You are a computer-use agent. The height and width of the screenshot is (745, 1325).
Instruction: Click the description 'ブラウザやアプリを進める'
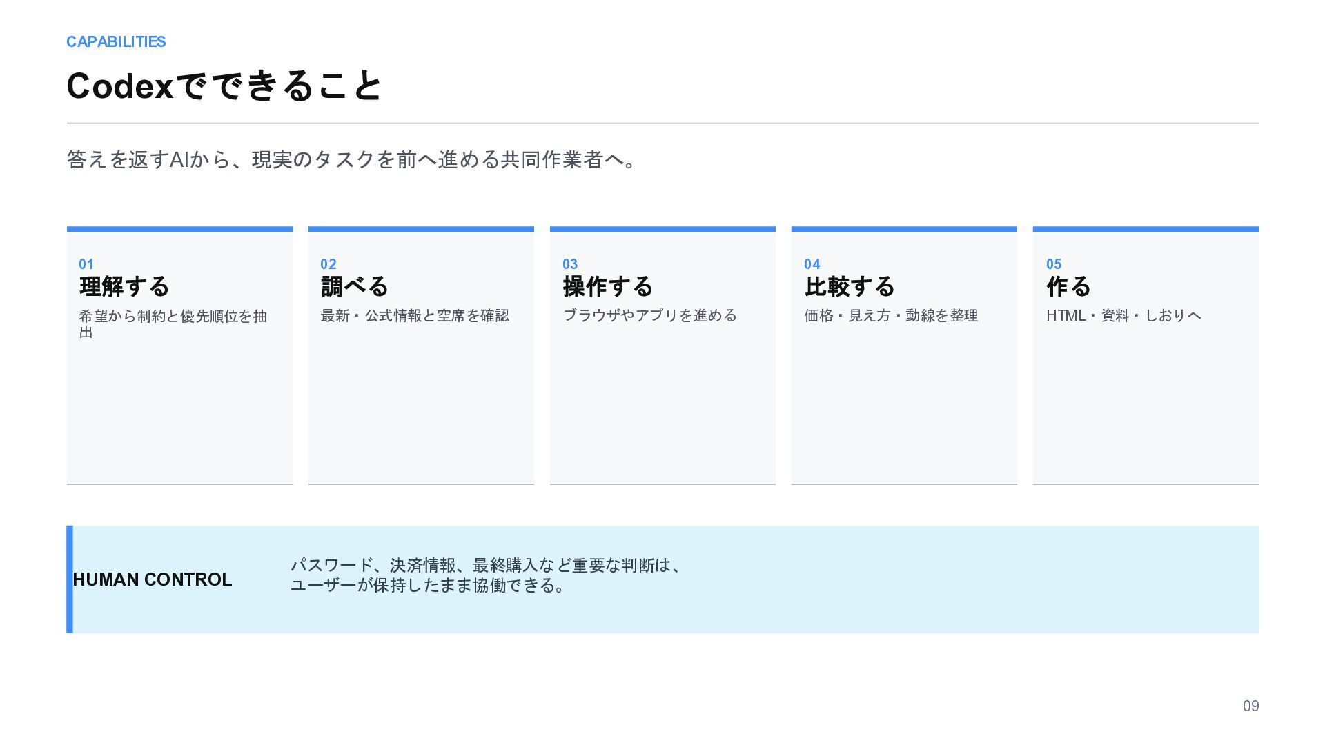tap(650, 316)
